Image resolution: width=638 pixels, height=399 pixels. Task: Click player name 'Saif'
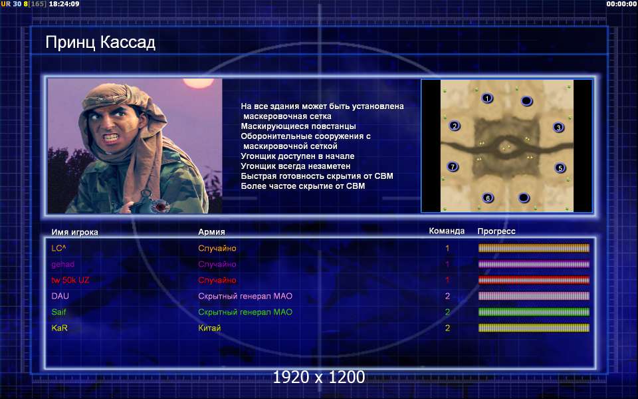[58, 312]
